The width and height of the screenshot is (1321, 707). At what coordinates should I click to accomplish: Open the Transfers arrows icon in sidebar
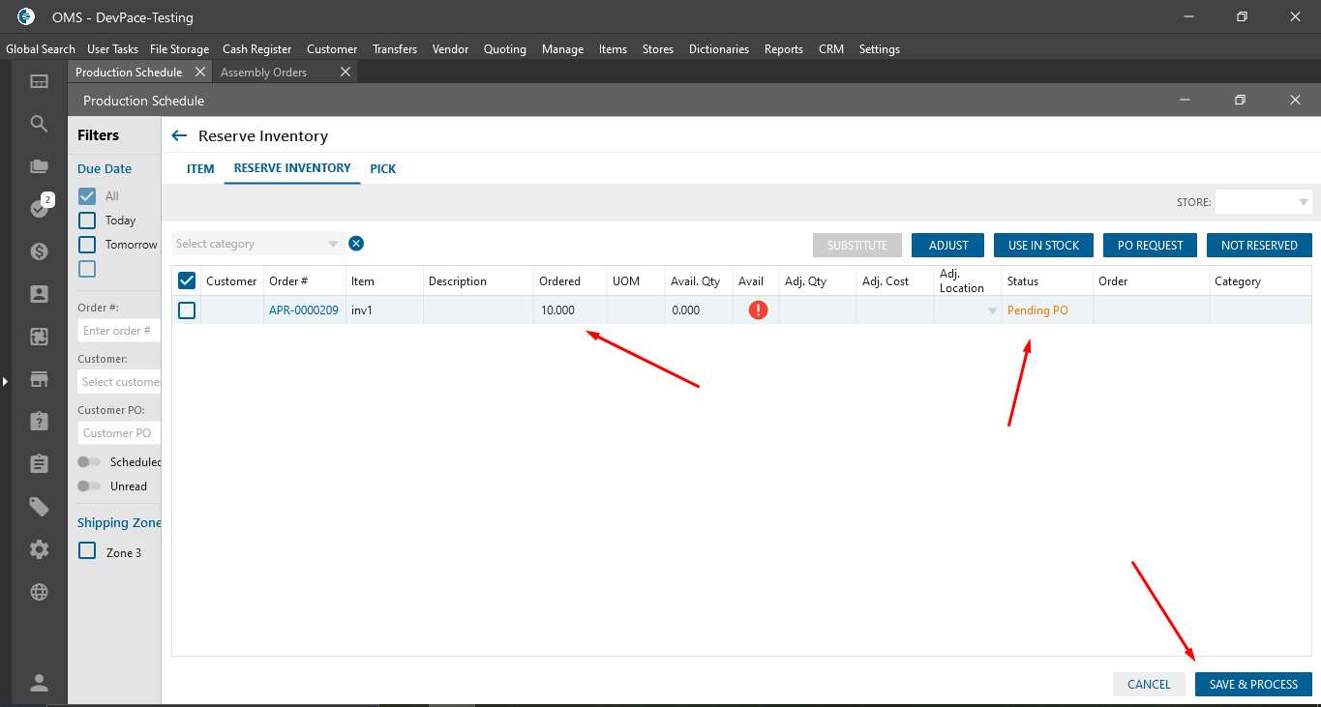click(x=39, y=337)
